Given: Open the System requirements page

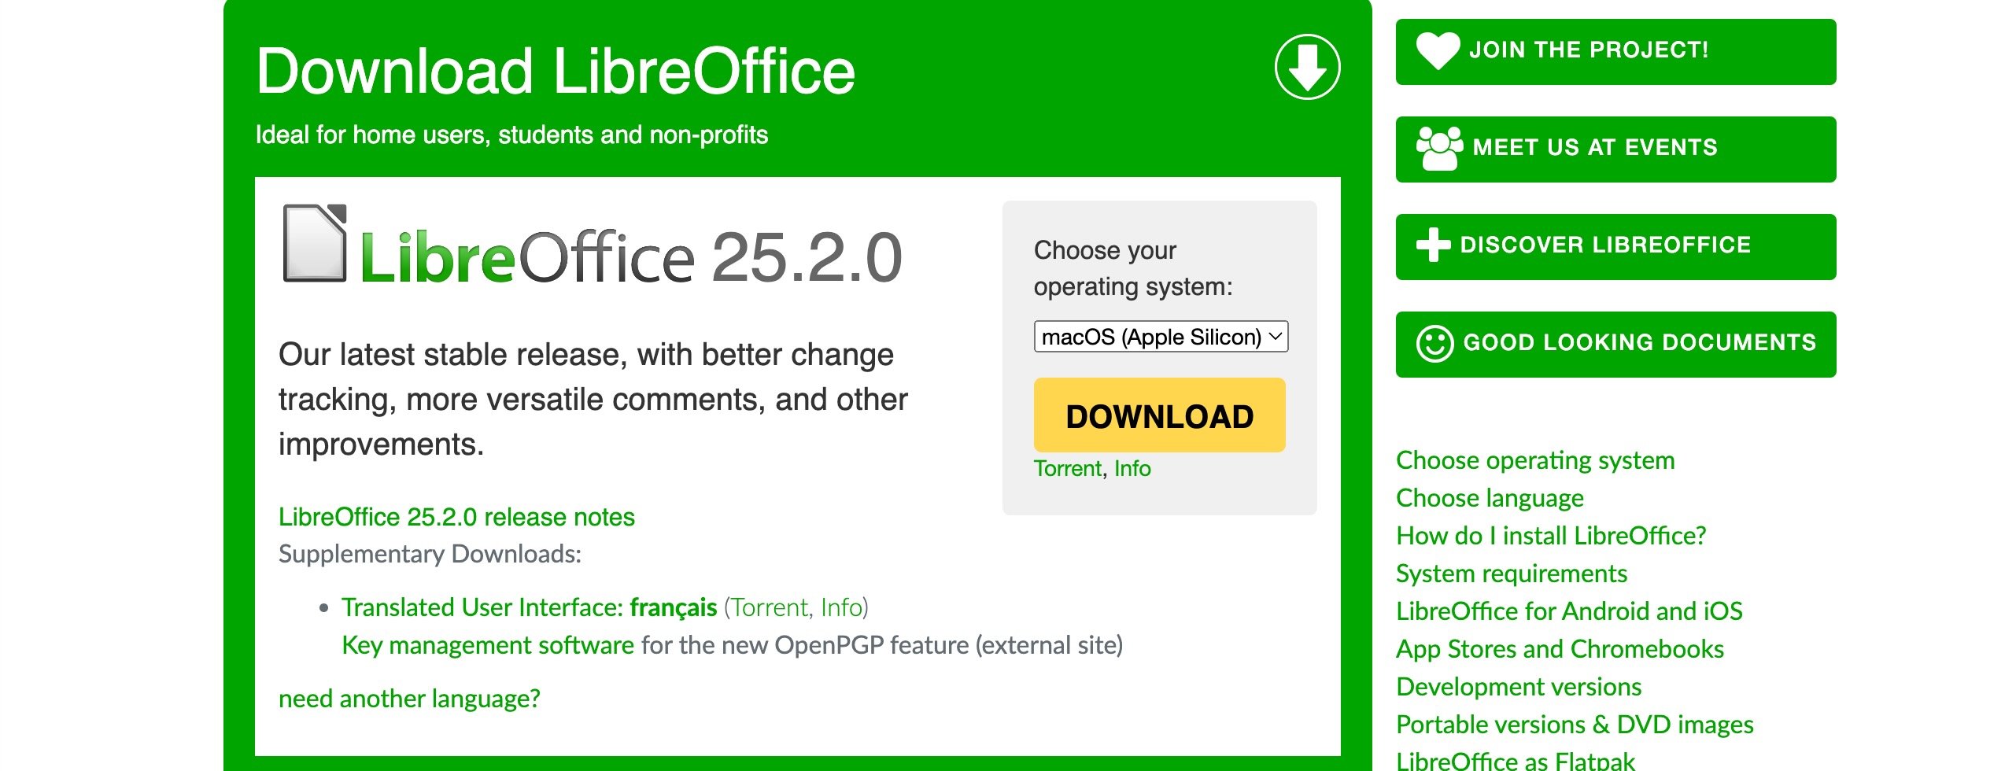Looking at the screenshot, I should (1512, 574).
